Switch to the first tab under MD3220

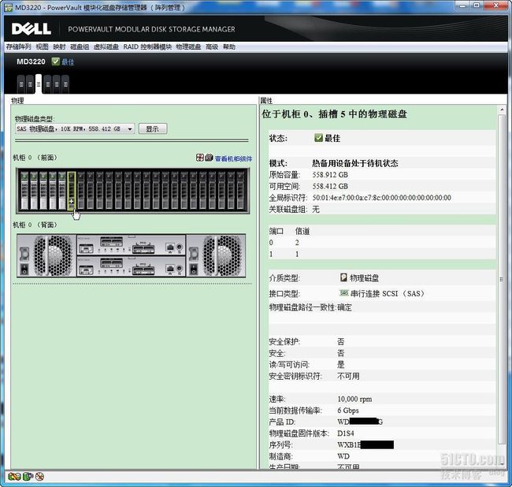[21, 84]
